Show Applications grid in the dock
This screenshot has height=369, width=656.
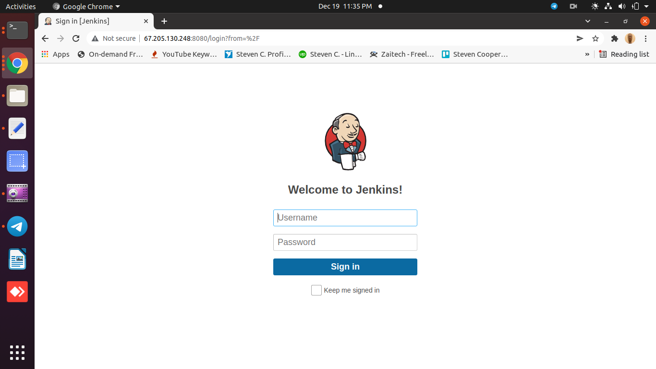click(17, 353)
